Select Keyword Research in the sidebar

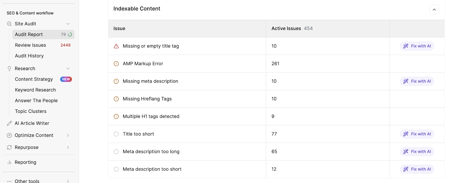tap(35, 90)
